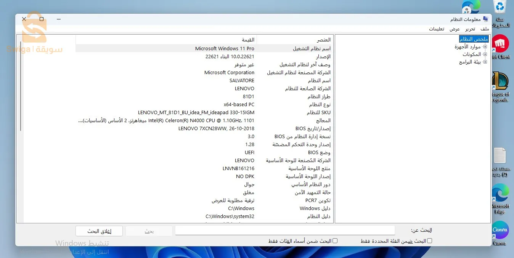Select the Microsoft Windows 11 Pro row
This screenshot has width=514, height=258.
225,48
